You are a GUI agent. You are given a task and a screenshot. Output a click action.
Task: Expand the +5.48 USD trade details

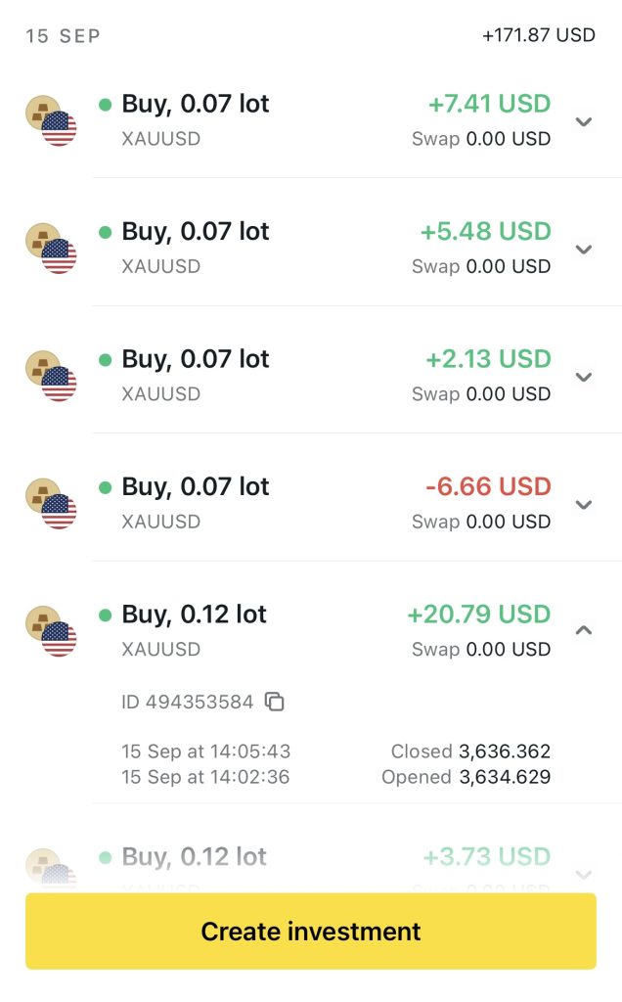584,249
